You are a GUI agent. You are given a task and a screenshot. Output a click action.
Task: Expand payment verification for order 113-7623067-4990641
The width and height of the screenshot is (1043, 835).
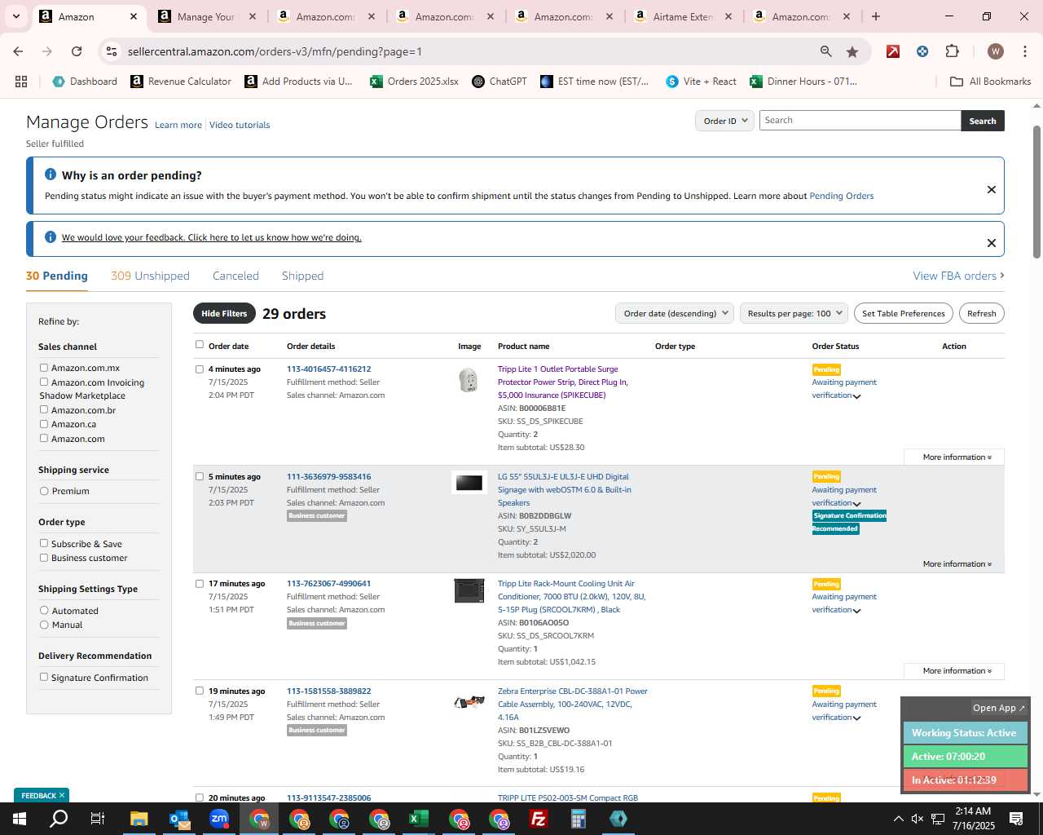click(856, 611)
